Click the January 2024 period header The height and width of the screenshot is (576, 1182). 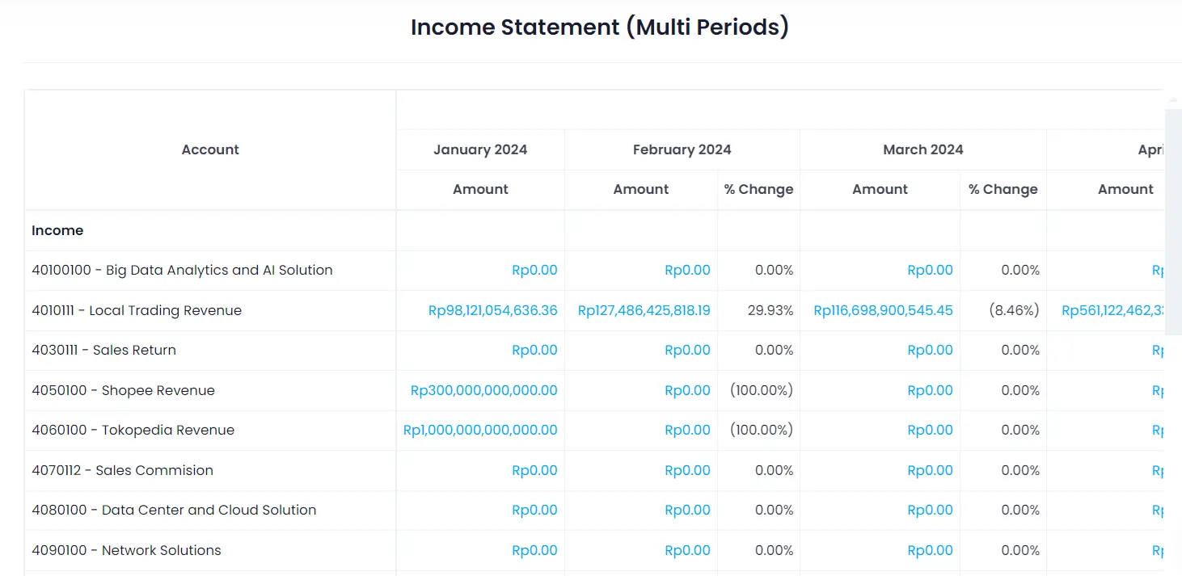(480, 149)
